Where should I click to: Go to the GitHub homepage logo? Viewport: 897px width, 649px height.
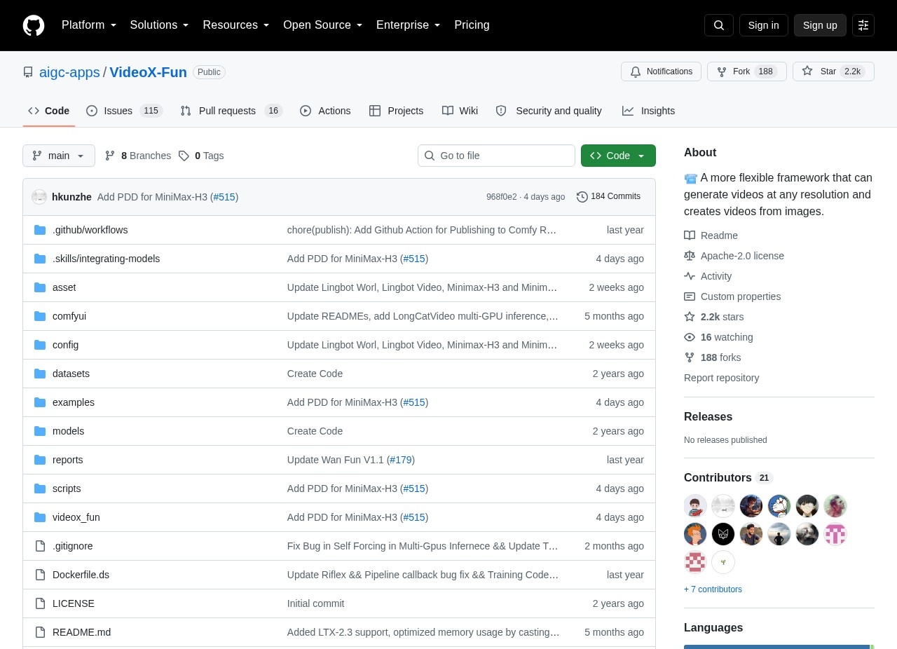tap(34, 25)
